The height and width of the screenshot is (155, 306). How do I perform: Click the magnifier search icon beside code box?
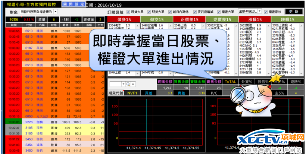coord(127,84)
